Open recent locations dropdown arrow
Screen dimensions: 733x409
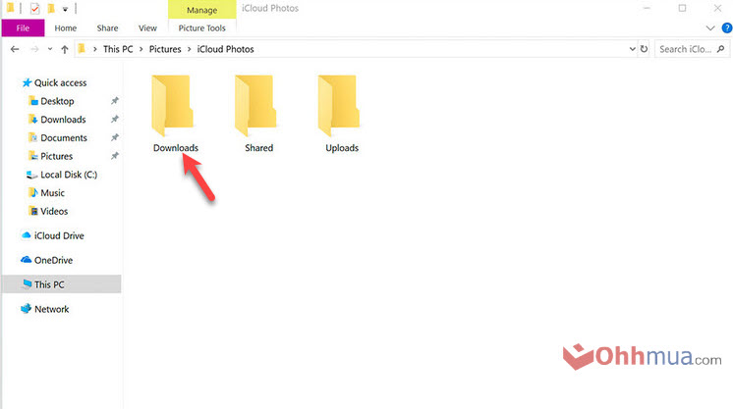(x=49, y=49)
